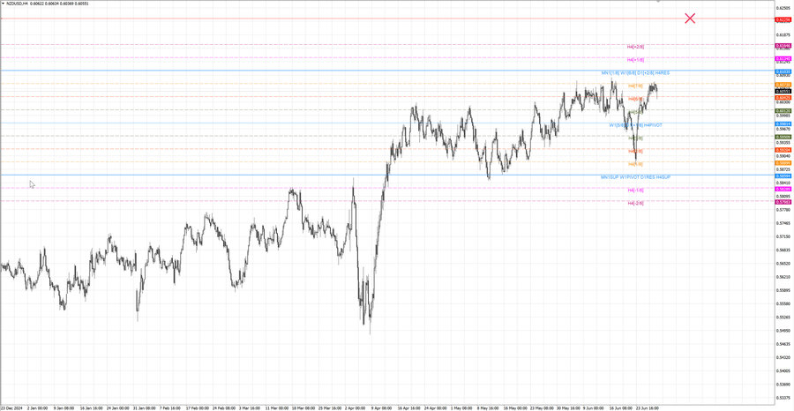Click the 0.54320 price scale value
This screenshot has height=411, width=794.
pyautogui.click(x=783, y=357)
